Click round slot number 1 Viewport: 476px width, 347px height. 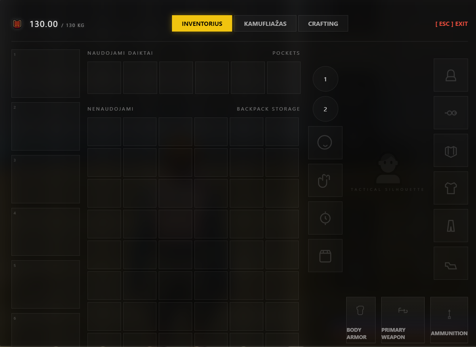click(325, 79)
